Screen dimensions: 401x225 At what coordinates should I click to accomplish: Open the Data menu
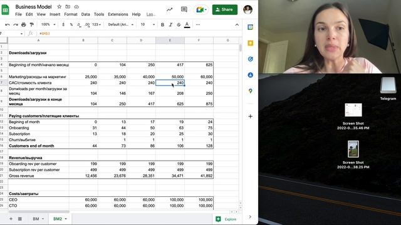[x=85, y=14]
